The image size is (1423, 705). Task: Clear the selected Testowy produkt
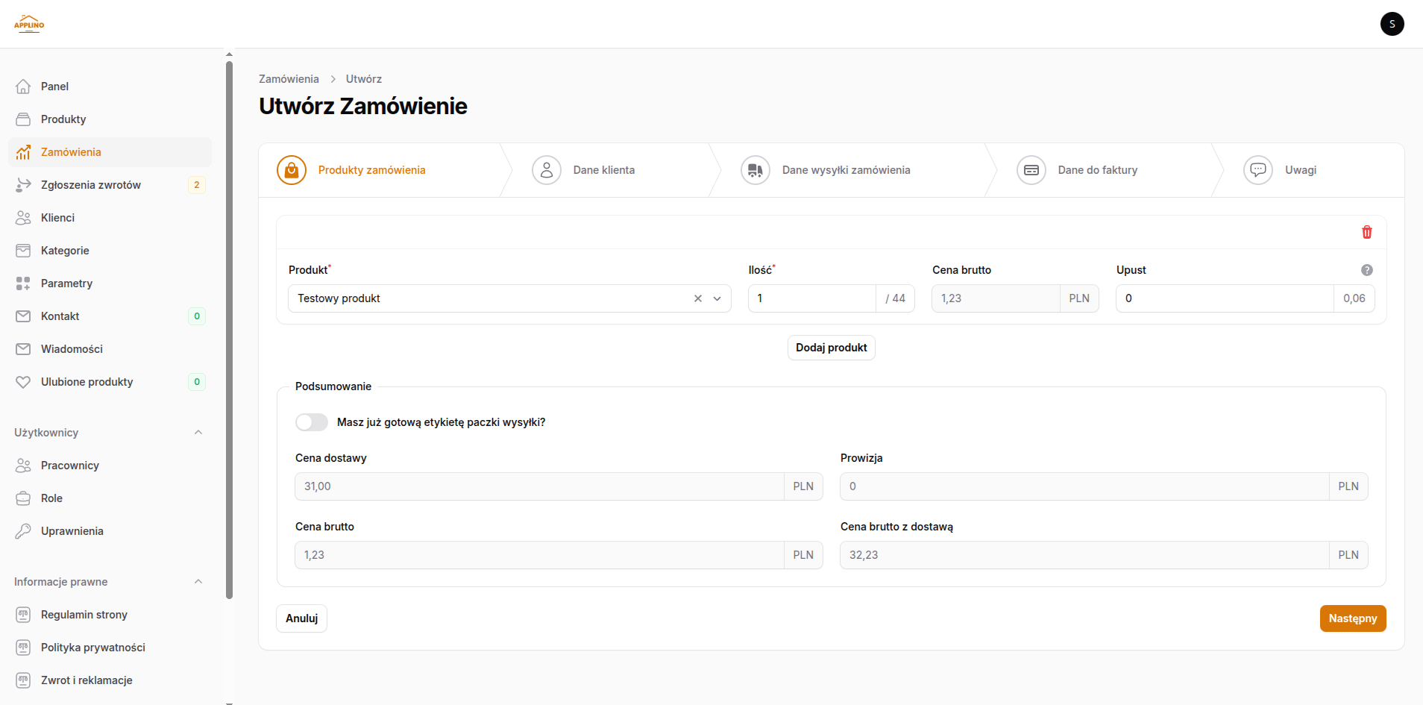click(x=698, y=298)
